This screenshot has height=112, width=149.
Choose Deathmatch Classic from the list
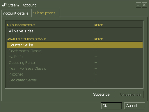pos(75,51)
